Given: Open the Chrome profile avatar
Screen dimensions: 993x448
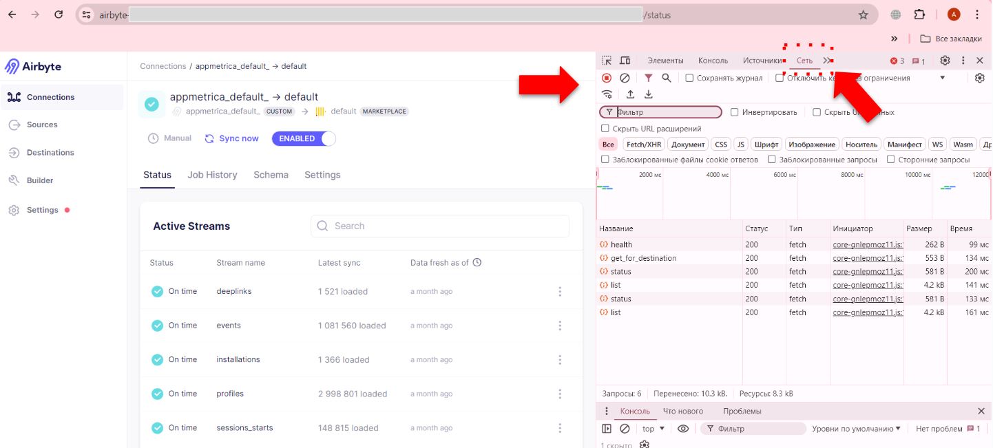Looking at the screenshot, I should point(954,14).
